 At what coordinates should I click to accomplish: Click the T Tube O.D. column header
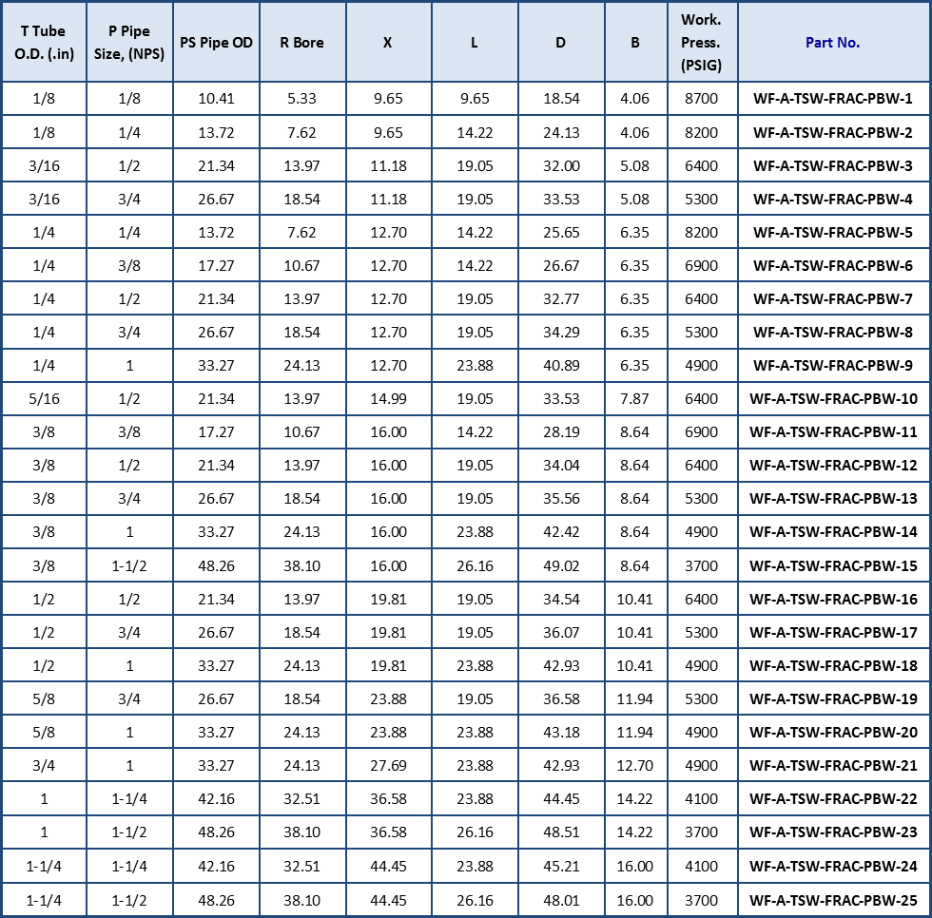[44, 43]
